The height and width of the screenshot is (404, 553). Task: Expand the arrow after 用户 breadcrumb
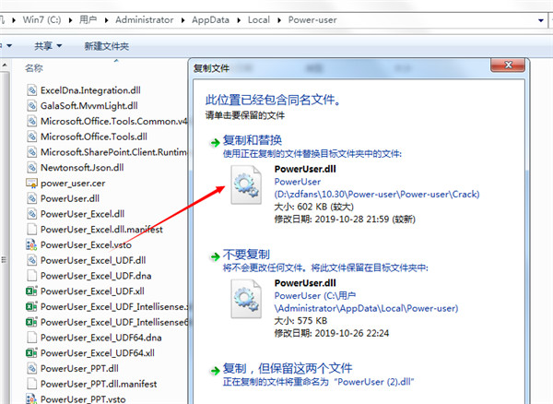point(107,20)
